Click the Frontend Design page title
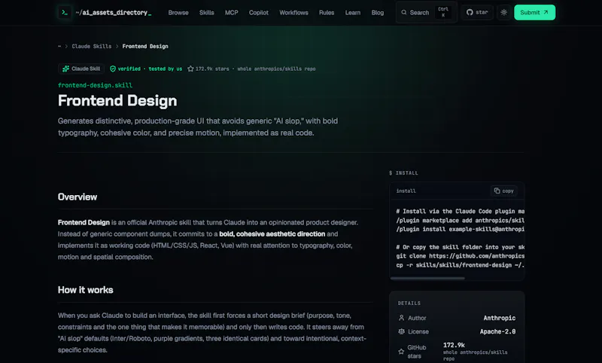Viewport: 602px width, 363px height. click(117, 101)
